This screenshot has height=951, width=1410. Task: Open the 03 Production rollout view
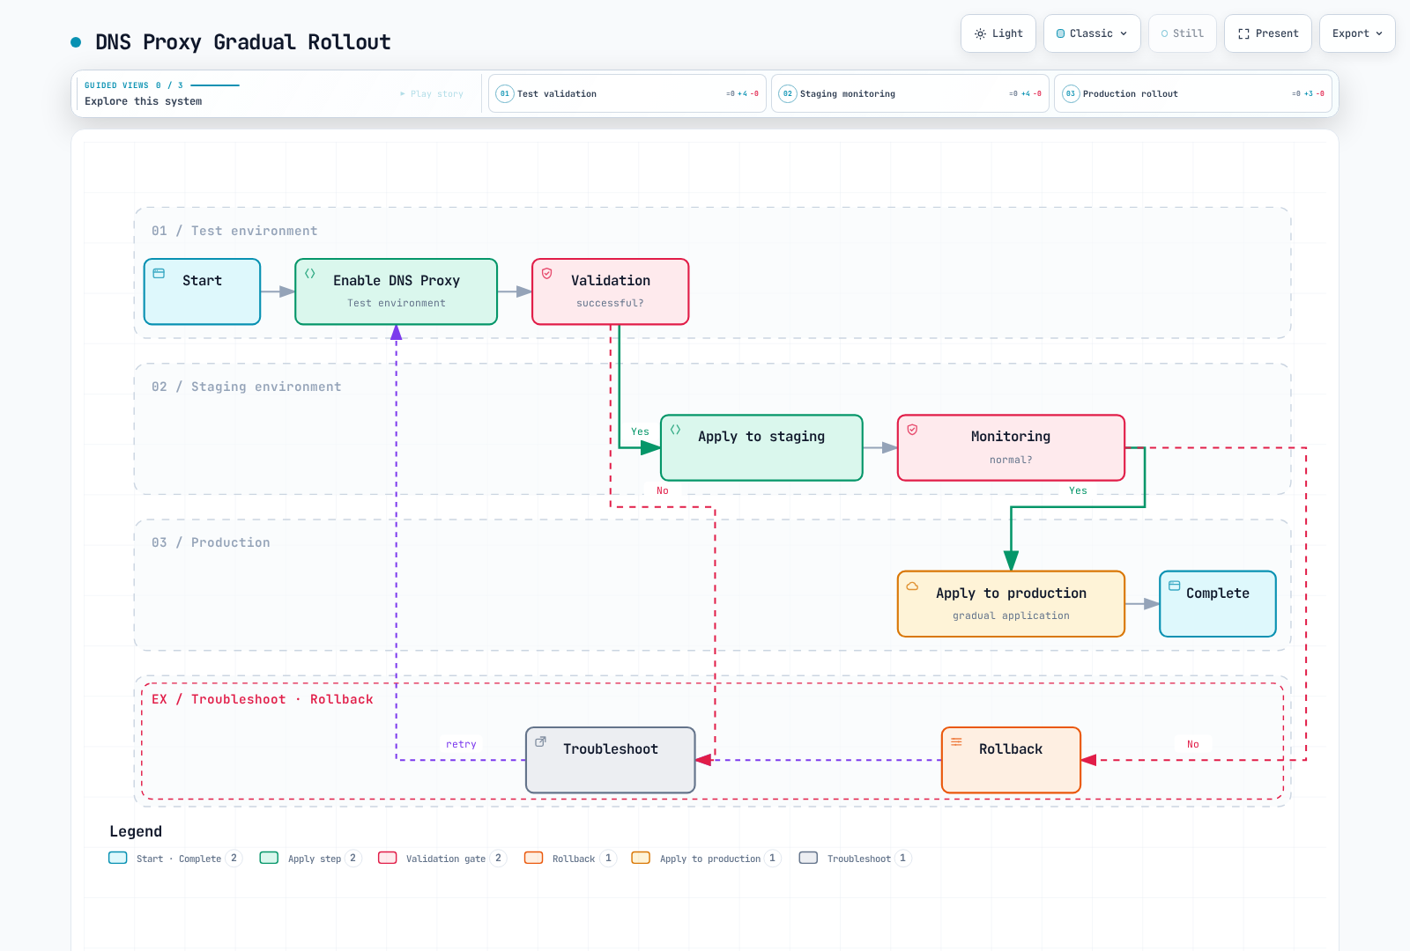pyautogui.click(x=1193, y=93)
